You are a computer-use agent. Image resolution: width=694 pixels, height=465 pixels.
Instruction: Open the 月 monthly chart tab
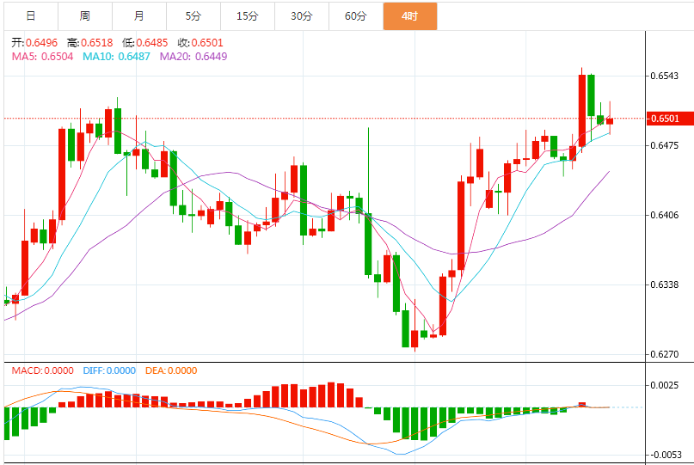tap(139, 16)
